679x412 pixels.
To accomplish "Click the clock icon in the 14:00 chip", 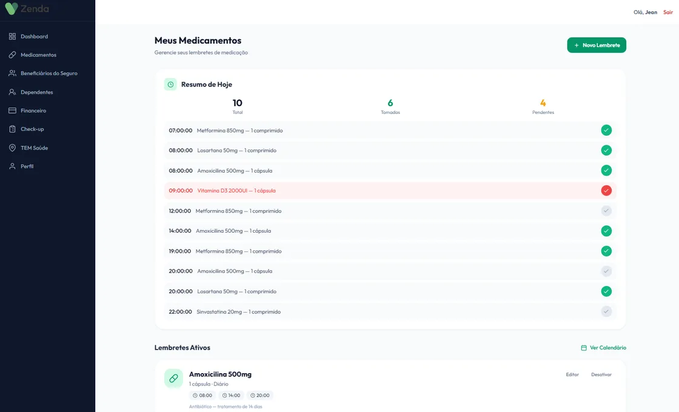I will pos(224,396).
